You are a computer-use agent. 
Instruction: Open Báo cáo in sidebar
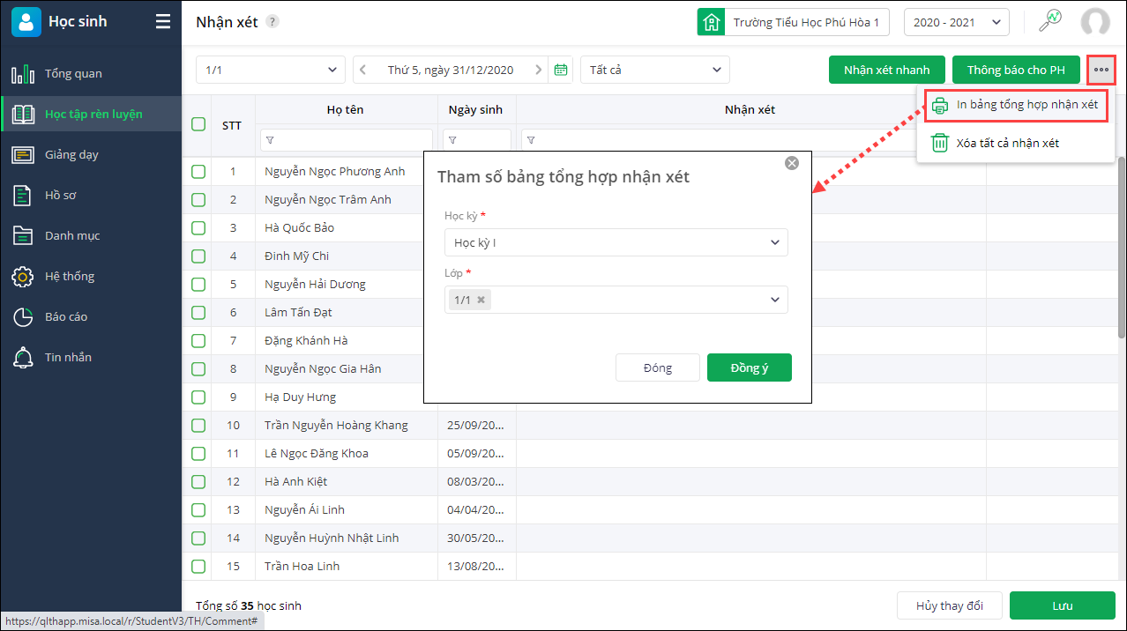(x=91, y=316)
